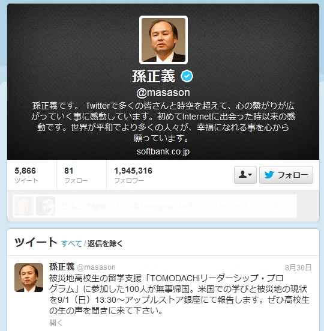Click the フォロー button with the bird icon
Screen dimensions: 324x331
coord(286,175)
